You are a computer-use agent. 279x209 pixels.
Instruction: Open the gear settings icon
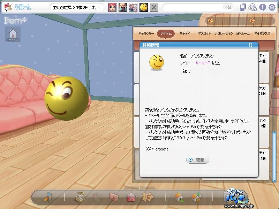[272, 7]
